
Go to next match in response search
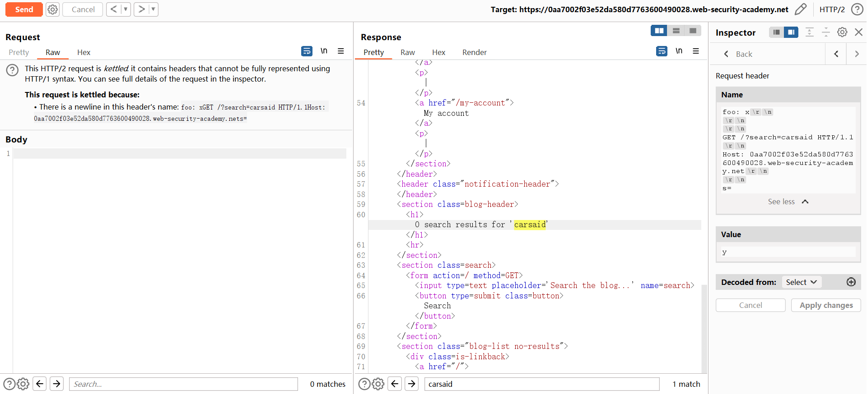[x=411, y=384]
